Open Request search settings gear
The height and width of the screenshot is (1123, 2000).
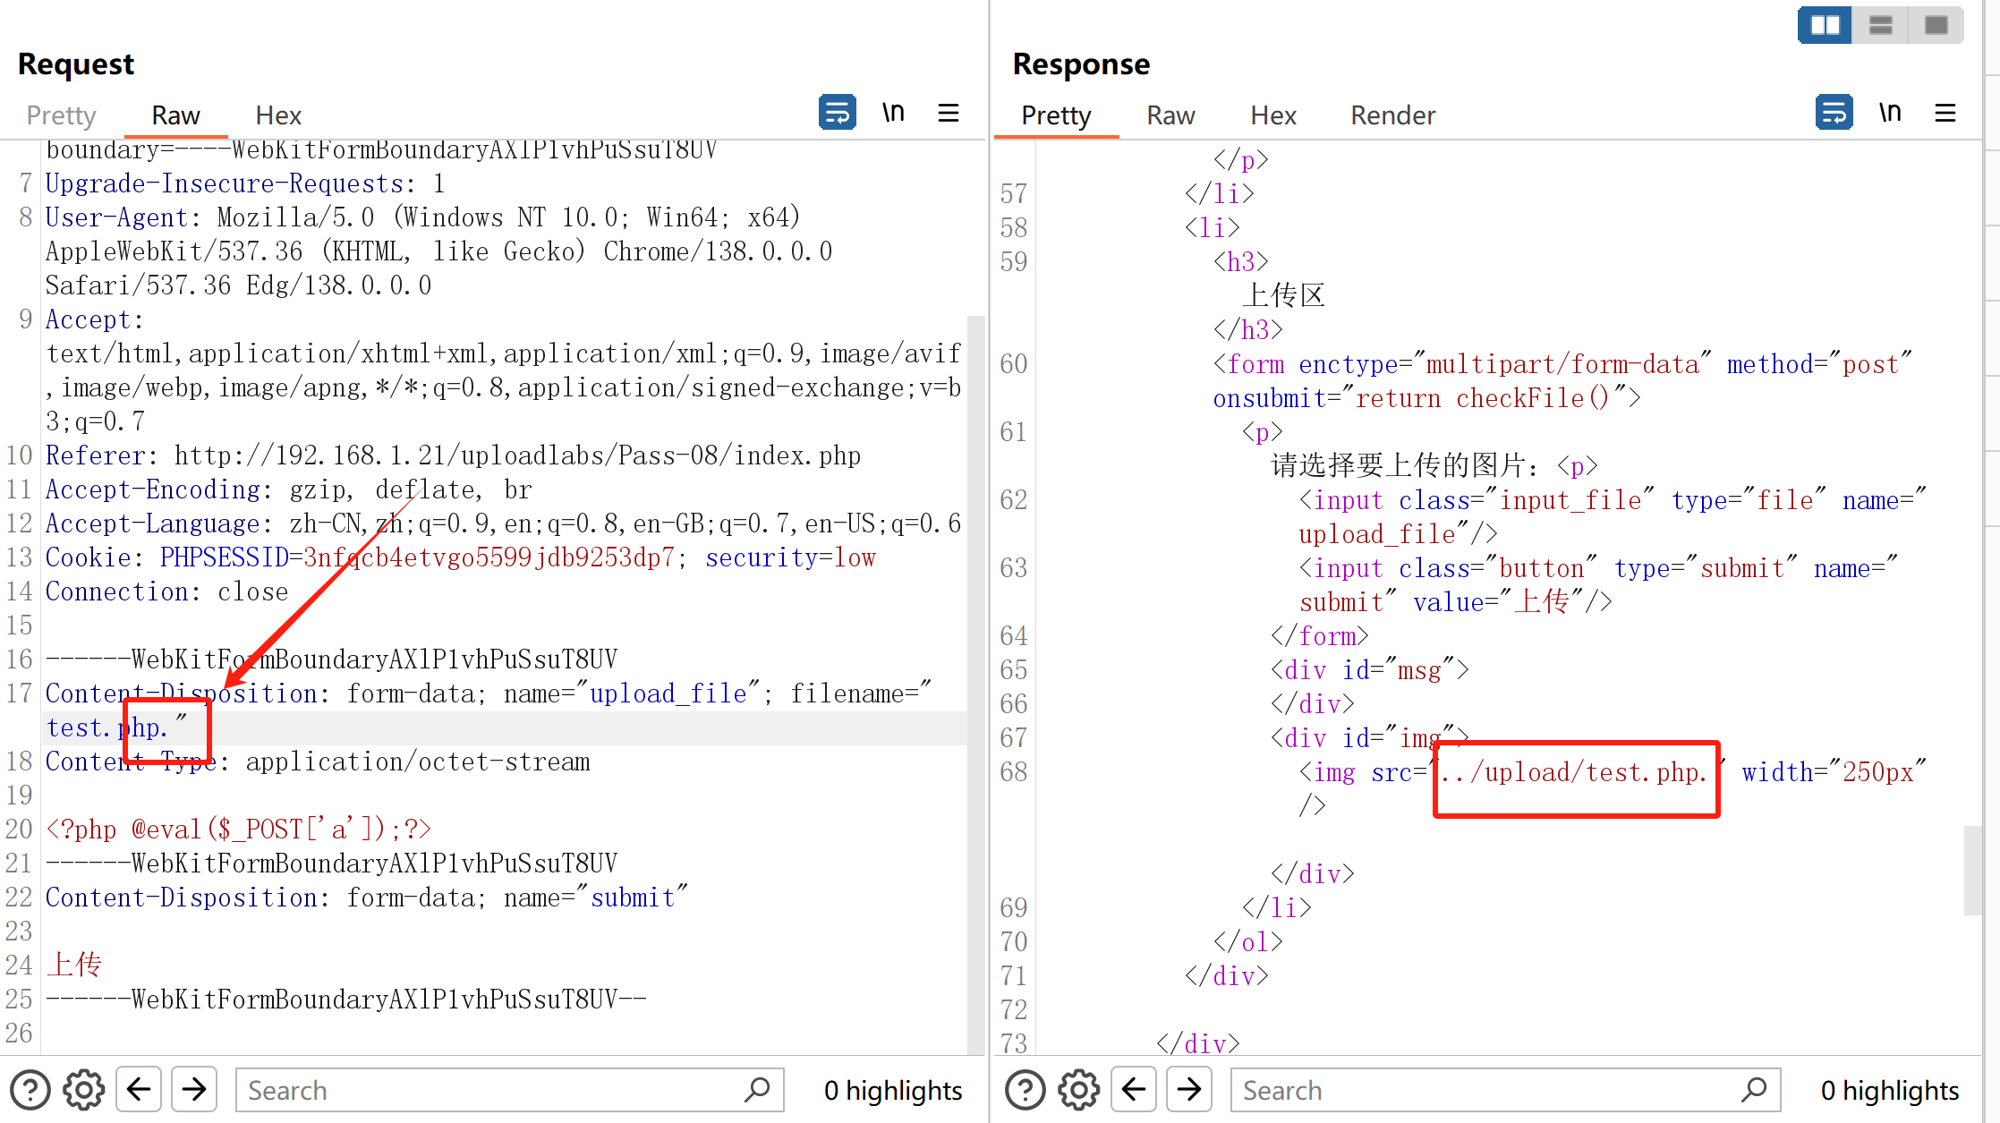[84, 1090]
